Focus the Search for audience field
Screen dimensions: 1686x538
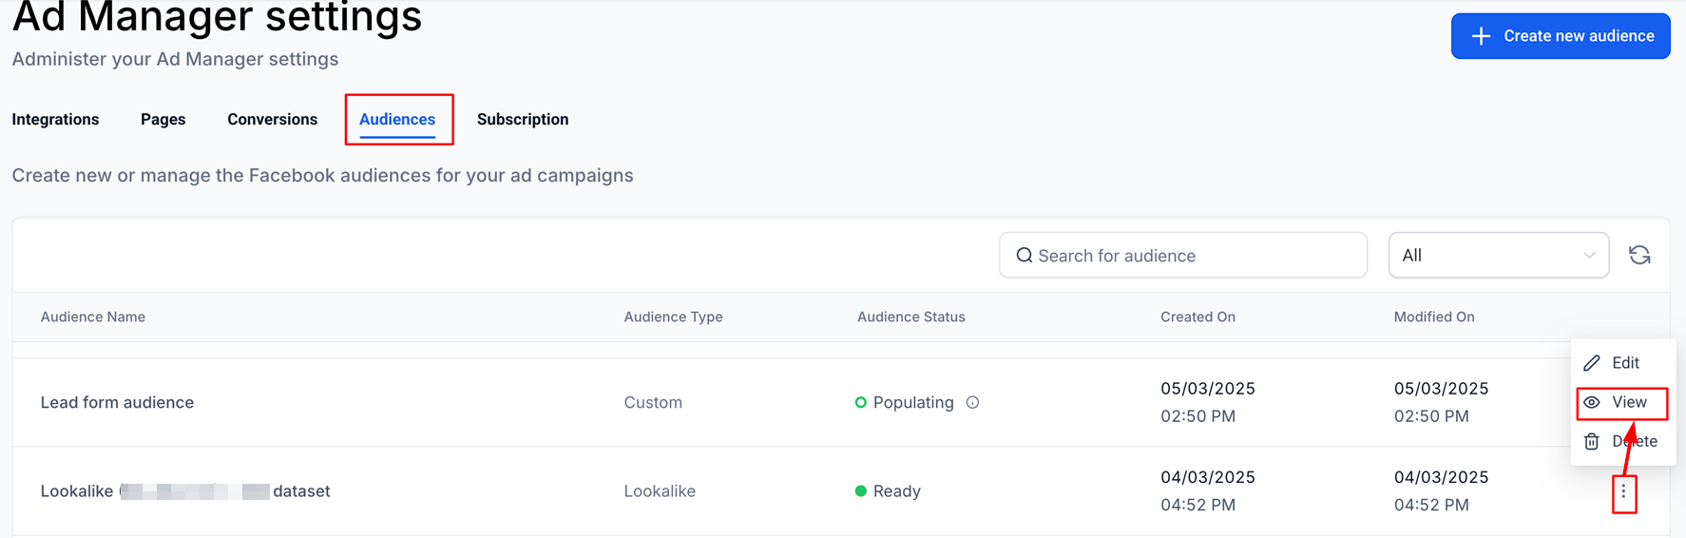pos(1183,255)
